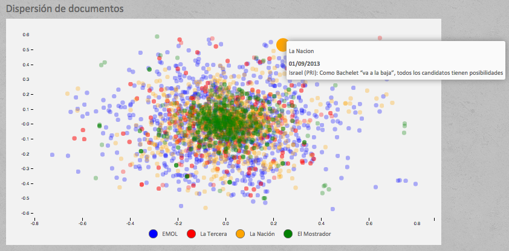
Task: Click the blue EMOL legend circle
Action: (x=153, y=234)
